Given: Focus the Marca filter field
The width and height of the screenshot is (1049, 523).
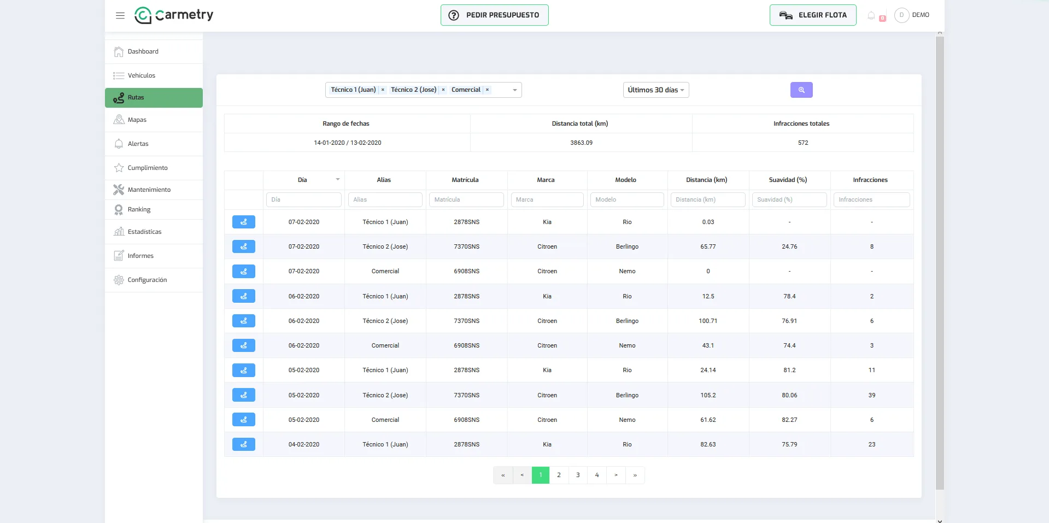Looking at the screenshot, I should click(547, 199).
